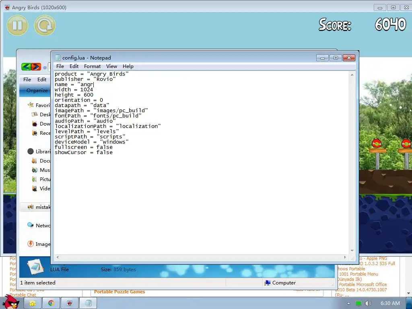Switch to Notepad taskbar button

pos(88,303)
